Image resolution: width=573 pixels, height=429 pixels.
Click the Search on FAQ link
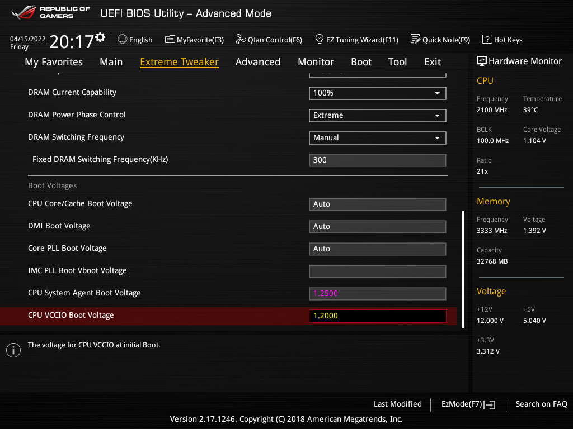coord(541,404)
